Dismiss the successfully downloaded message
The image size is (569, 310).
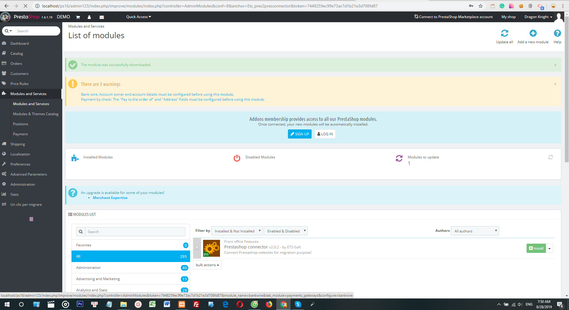tap(555, 65)
